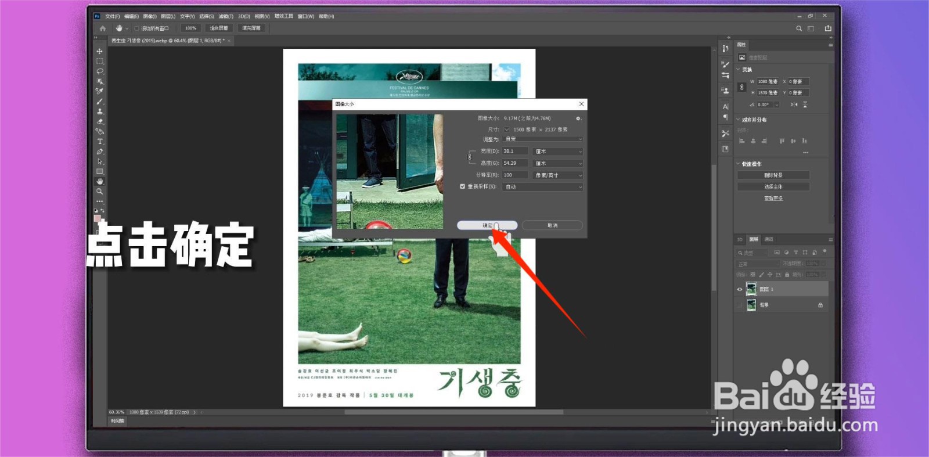Open layer blend mode dropdown
The width and height of the screenshot is (929, 457).
tap(758, 264)
